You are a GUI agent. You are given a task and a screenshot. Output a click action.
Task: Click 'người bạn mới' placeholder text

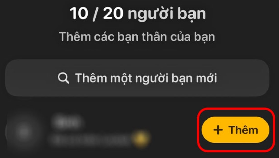point(176,78)
